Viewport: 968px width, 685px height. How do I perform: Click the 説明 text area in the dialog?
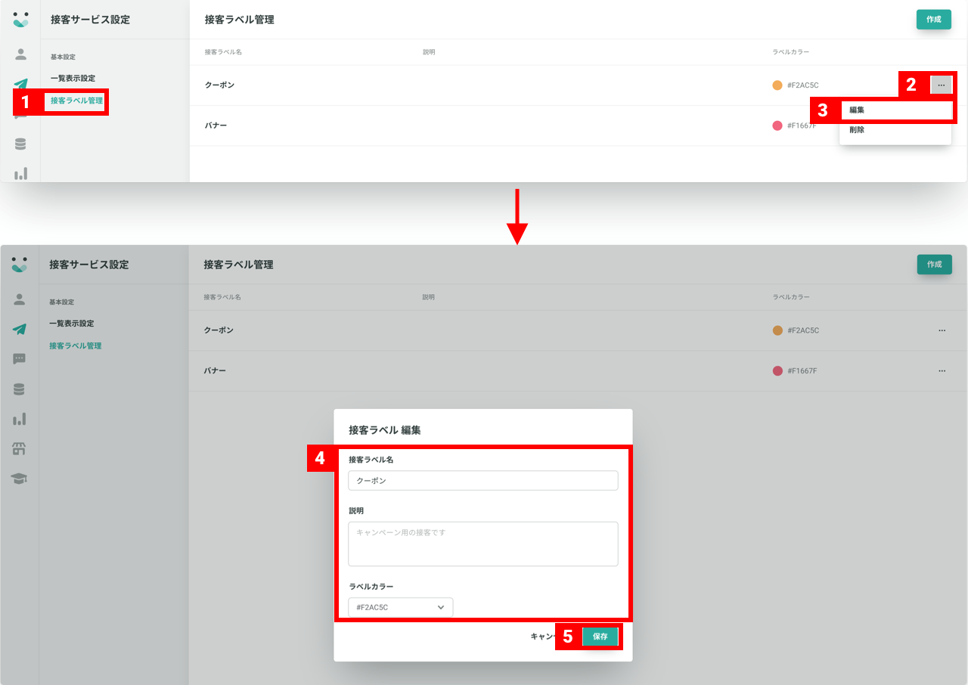483,544
